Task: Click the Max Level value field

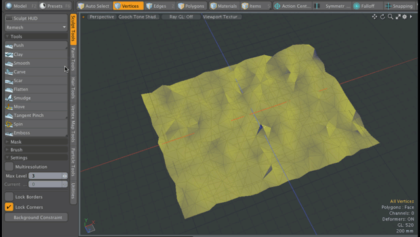Action: 45,176
